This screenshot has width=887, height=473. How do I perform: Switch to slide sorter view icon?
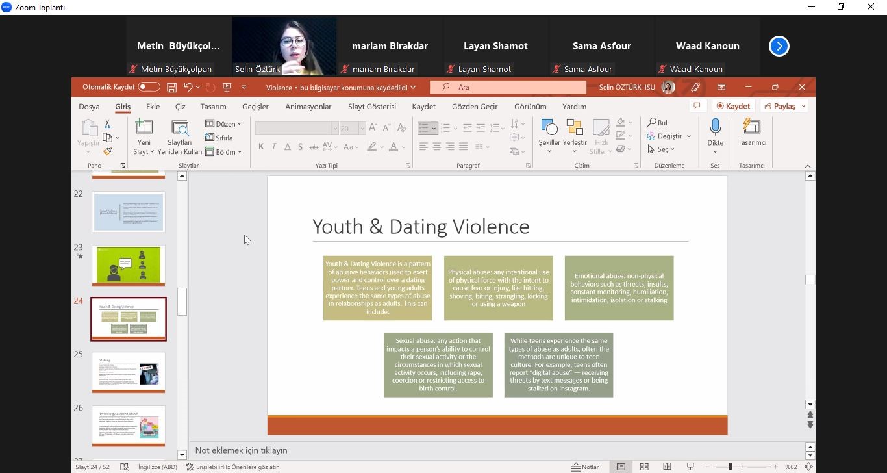pos(644,467)
